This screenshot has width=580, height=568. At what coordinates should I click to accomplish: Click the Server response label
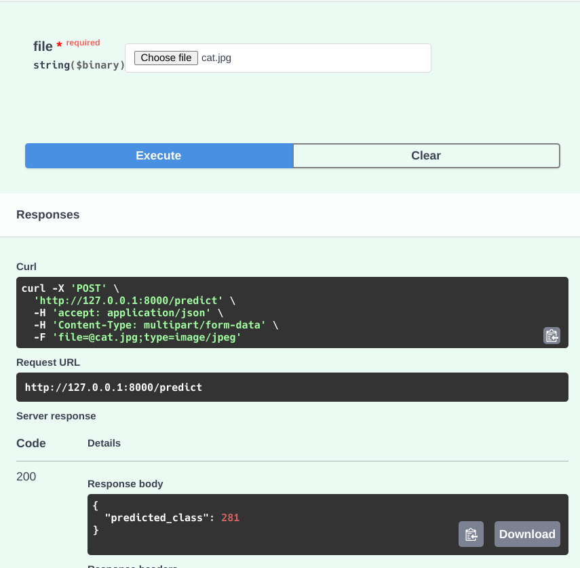pyautogui.click(x=56, y=416)
